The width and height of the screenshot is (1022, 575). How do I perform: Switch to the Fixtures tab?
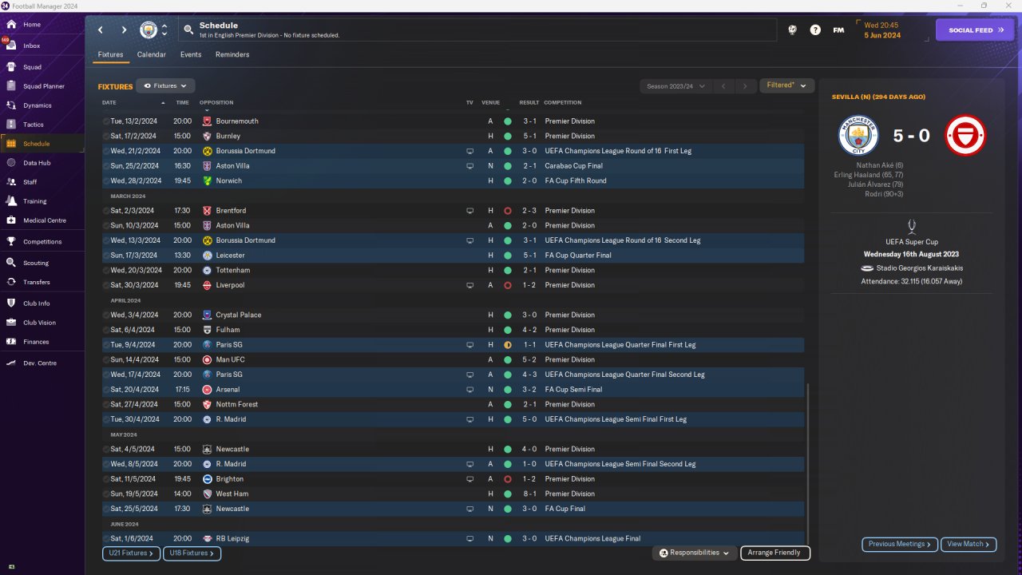110,55
